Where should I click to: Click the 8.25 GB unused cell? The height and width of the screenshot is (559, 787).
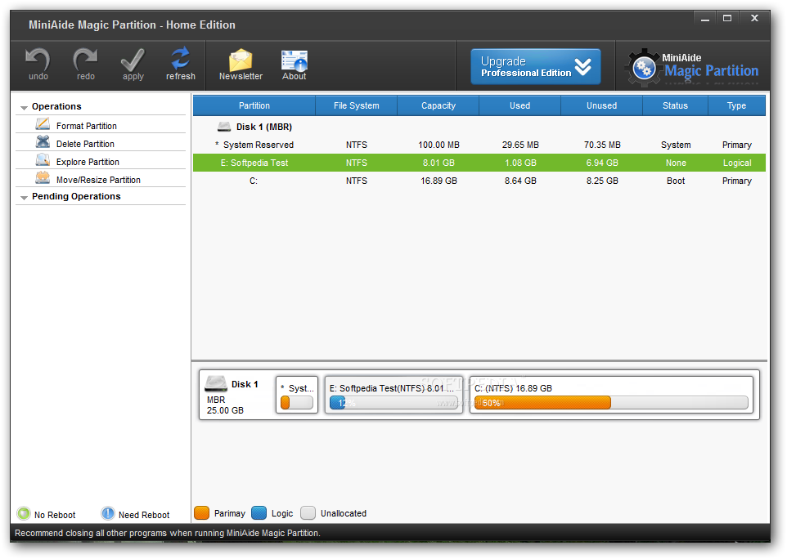click(x=602, y=181)
